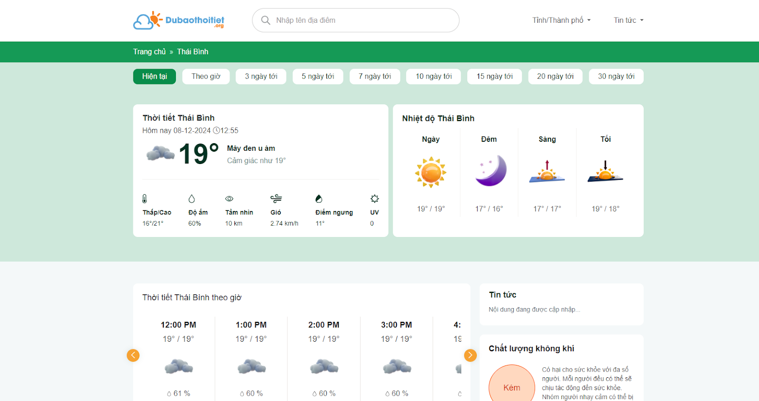Focus the location name search field
759x401 pixels.
pos(356,20)
